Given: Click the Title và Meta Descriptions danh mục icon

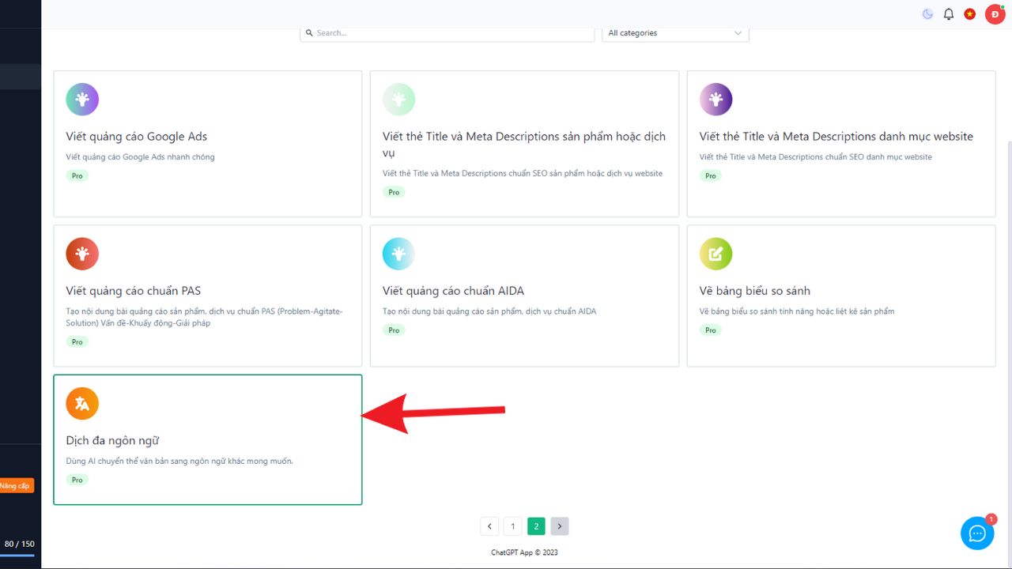Looking at the screenshot, I should pos(716,100).
